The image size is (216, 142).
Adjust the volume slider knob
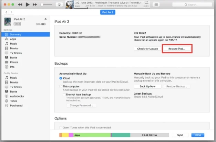pos(42,5)
